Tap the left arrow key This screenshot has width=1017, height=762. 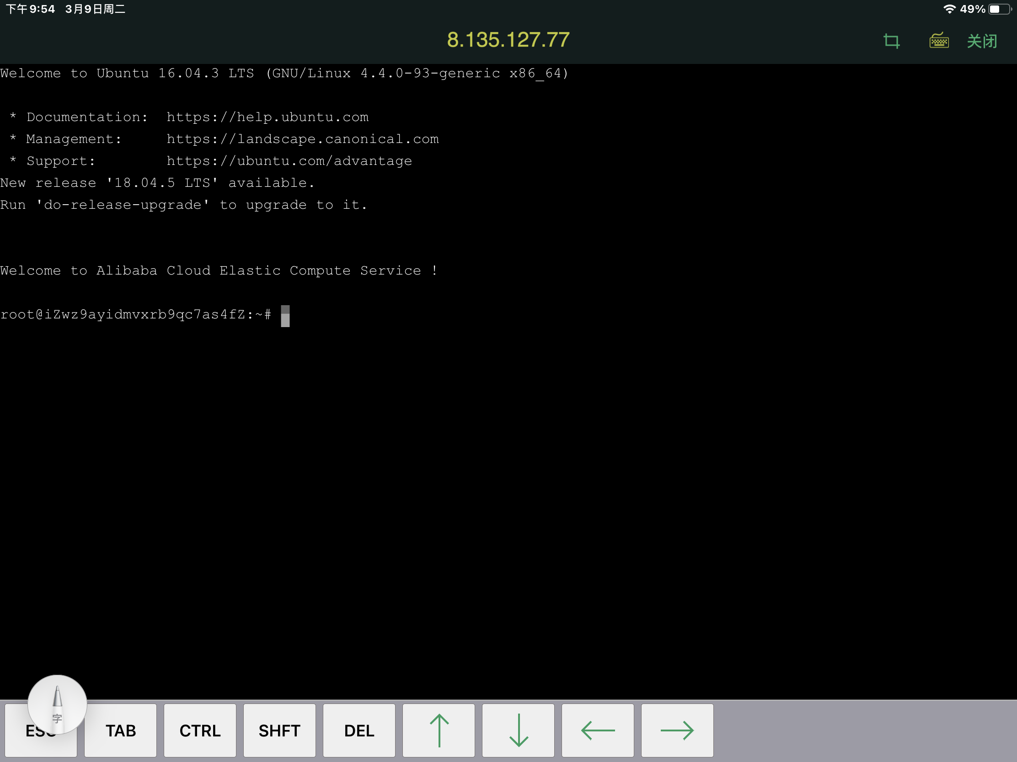click(x=598, y=730)
